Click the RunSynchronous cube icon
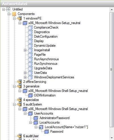Screen dimensions: 114x140 [30, 64]
